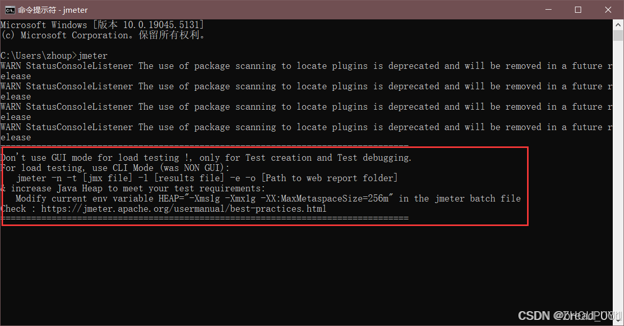Click the empty console area below the text

(255, 265)
